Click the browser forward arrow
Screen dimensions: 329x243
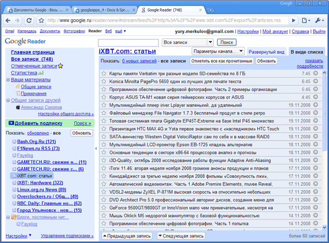[x=17, y=20]
